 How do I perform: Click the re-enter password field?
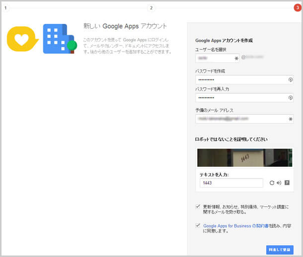(244, 98)
